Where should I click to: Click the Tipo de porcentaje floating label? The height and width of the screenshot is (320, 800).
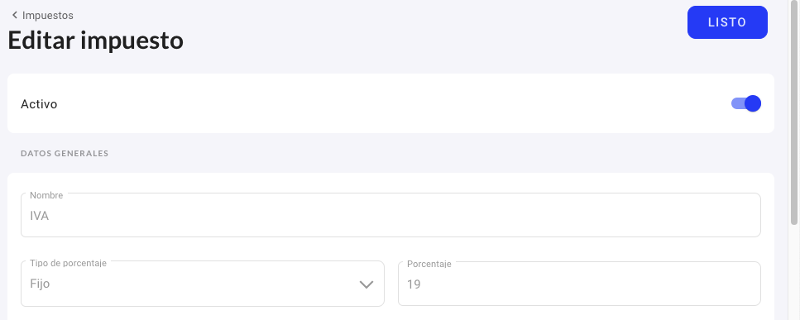[x=68, y=263]
